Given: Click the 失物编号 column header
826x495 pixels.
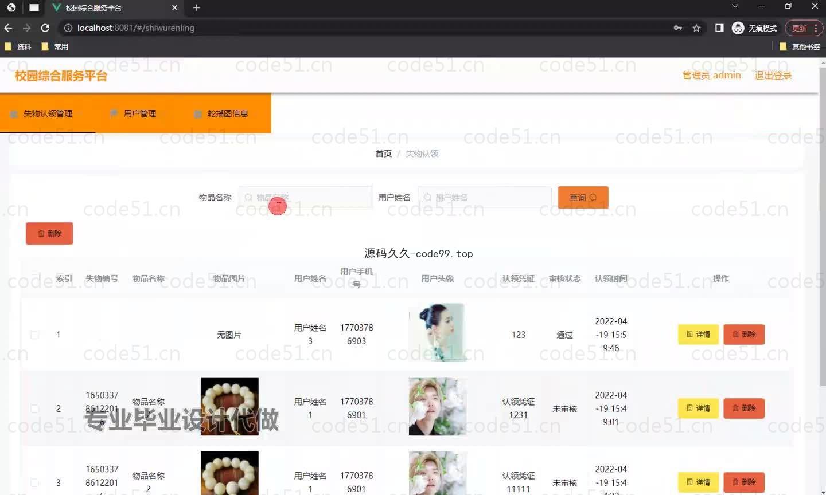Looking at the screenshot, I should pos(102,278).
